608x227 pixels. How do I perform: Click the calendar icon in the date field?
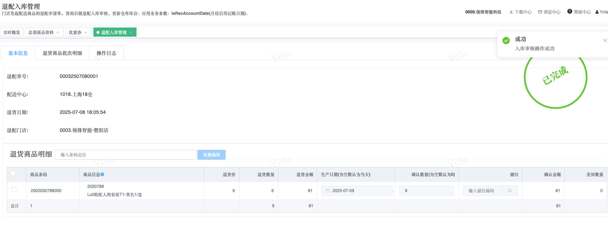tap(328, 191)
